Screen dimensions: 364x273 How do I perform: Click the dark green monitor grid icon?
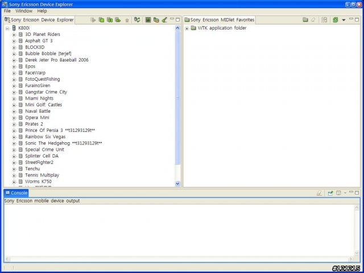(x=148, y=20)
